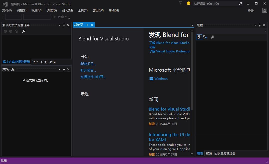Click the Back arrow in 解决方案资源管理器 toolbar
Screen dimensions: 269x164
5,31
